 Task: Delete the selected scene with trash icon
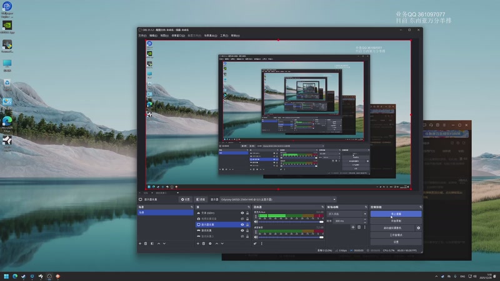point(146,244)
